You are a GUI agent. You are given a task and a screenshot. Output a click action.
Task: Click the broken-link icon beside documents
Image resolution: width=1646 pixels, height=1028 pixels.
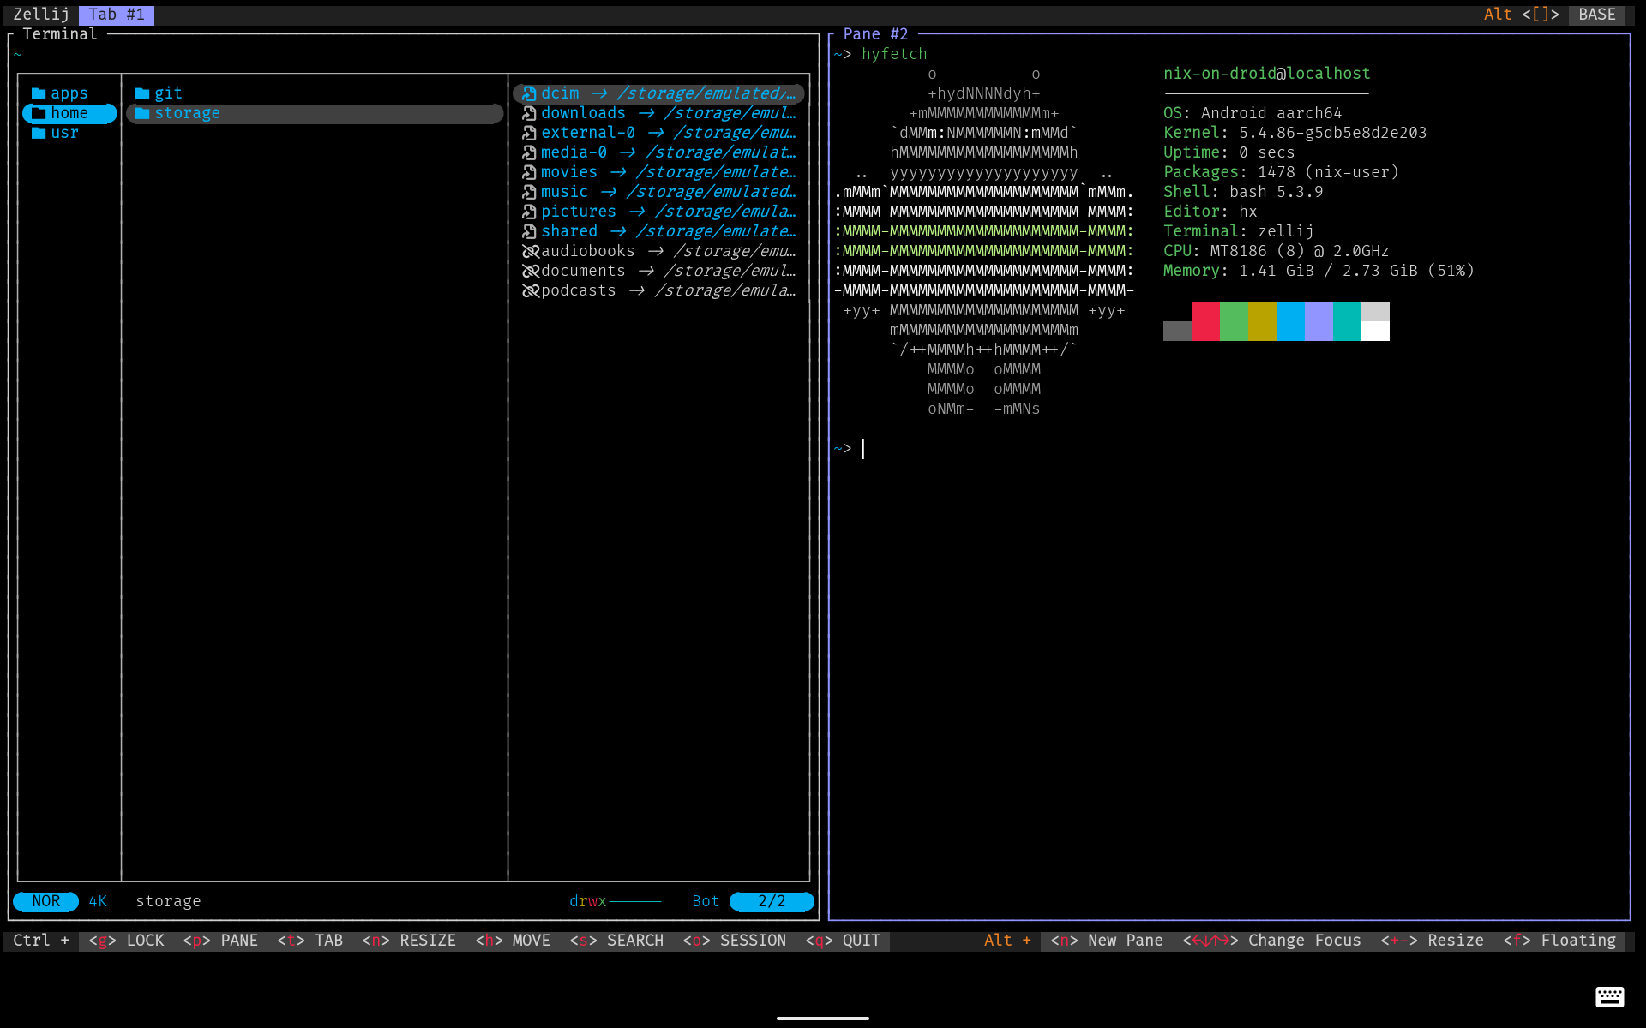click(531, 271)
